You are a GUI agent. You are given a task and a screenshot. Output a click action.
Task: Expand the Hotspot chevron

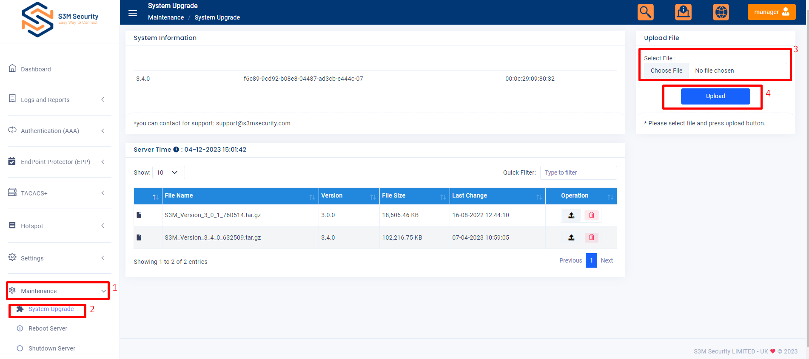click(x=103, y=226)
